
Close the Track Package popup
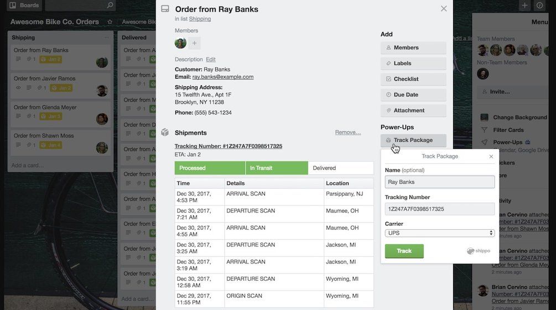(491, 157)
